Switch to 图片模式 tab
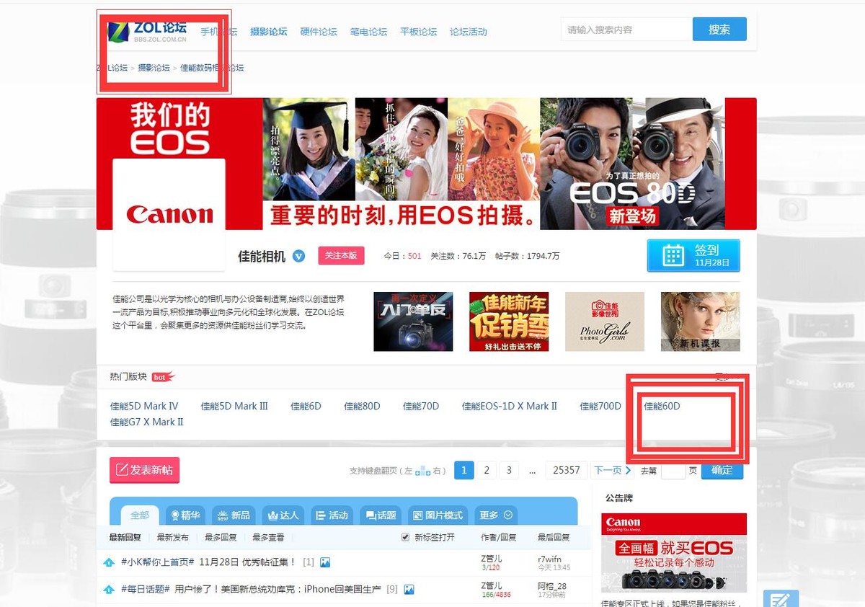Viewport: 865px width, 607px height. point(438,515)
